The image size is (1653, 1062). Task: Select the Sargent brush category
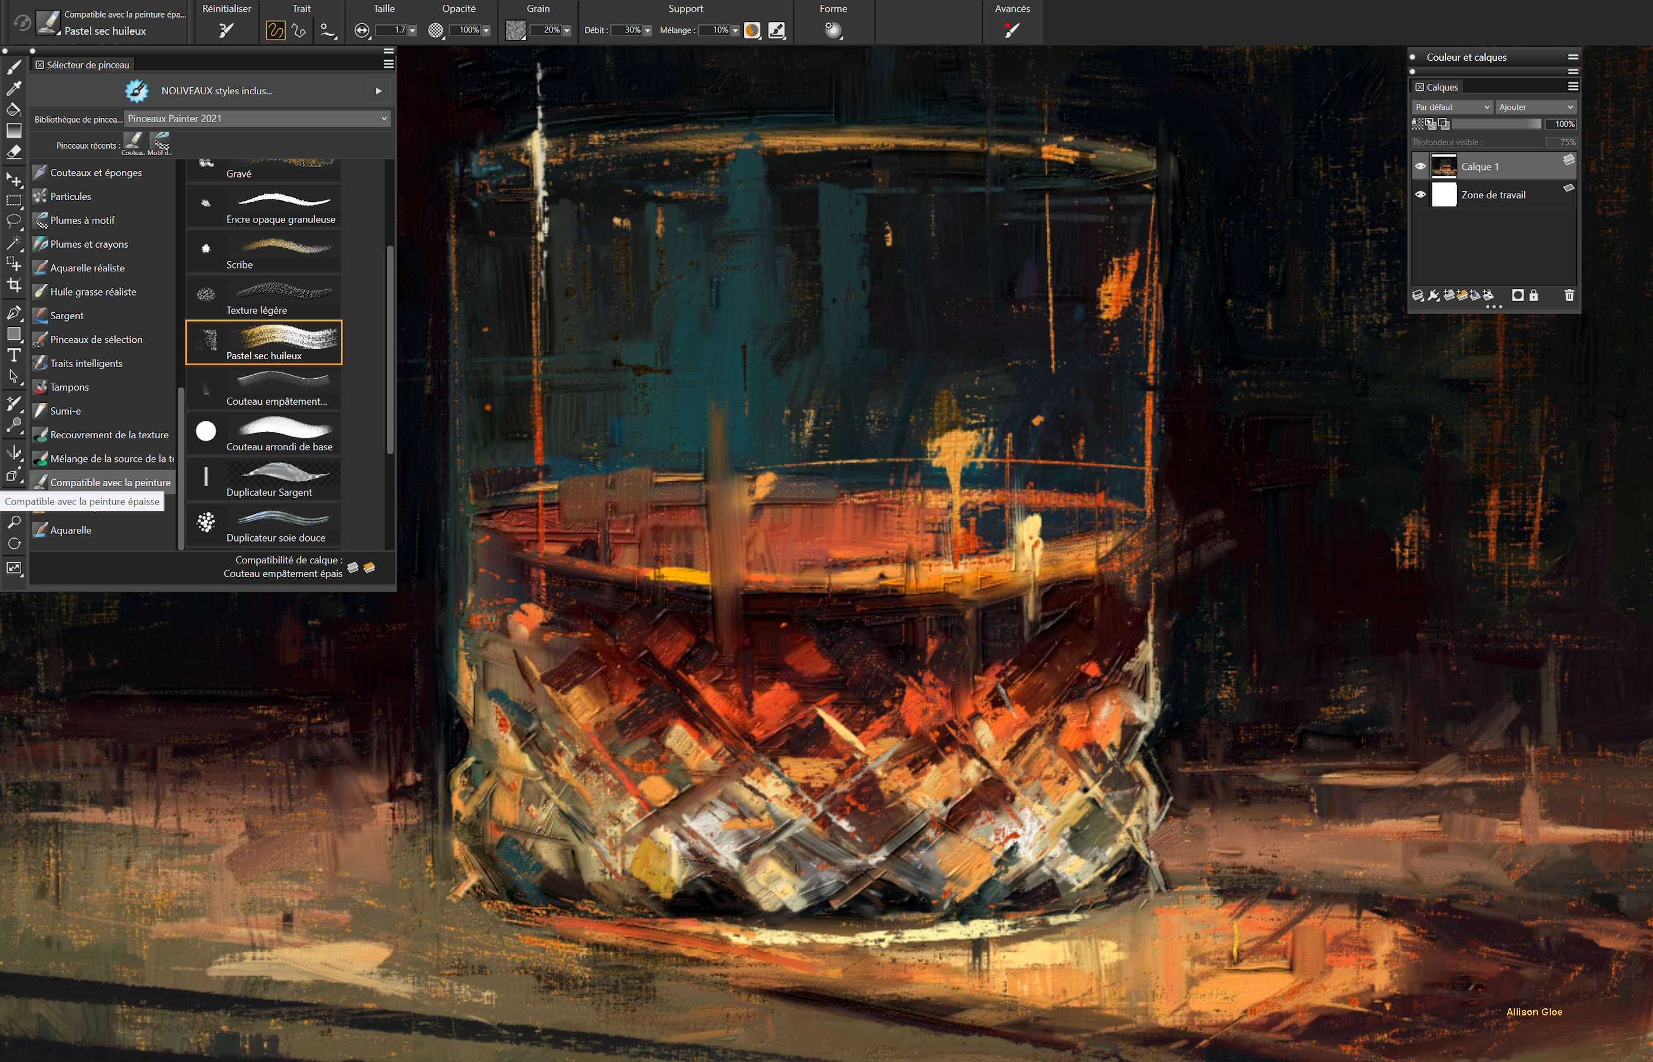67,315
